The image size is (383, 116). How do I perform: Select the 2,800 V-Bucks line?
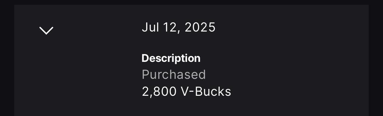(186, 92)
